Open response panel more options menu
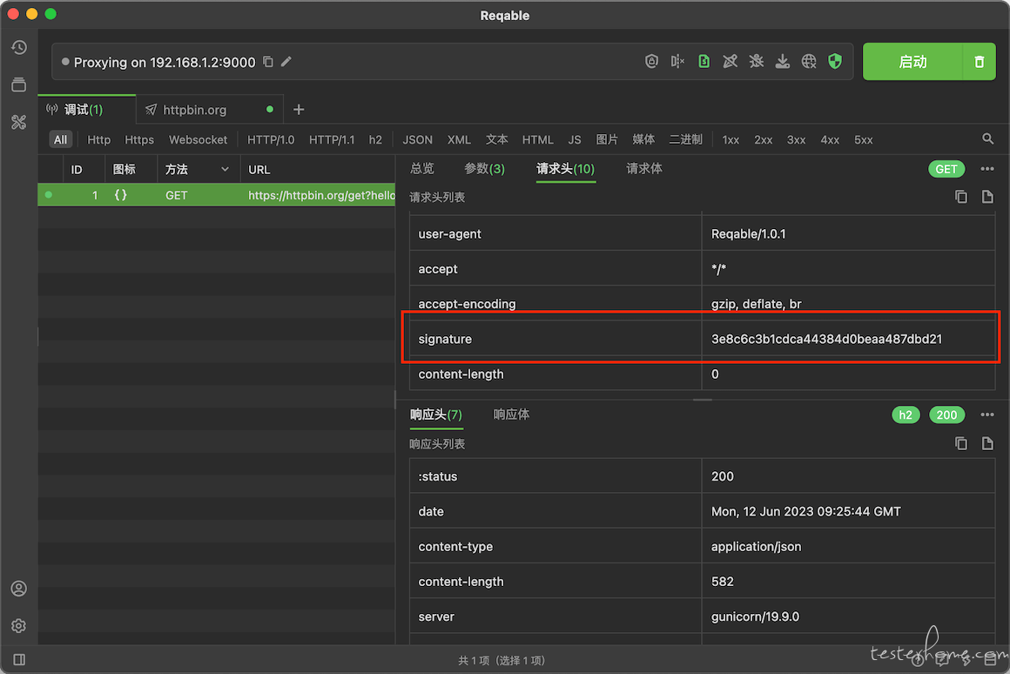The width and height of the screenshot is (1010, 674). (986, 415)
